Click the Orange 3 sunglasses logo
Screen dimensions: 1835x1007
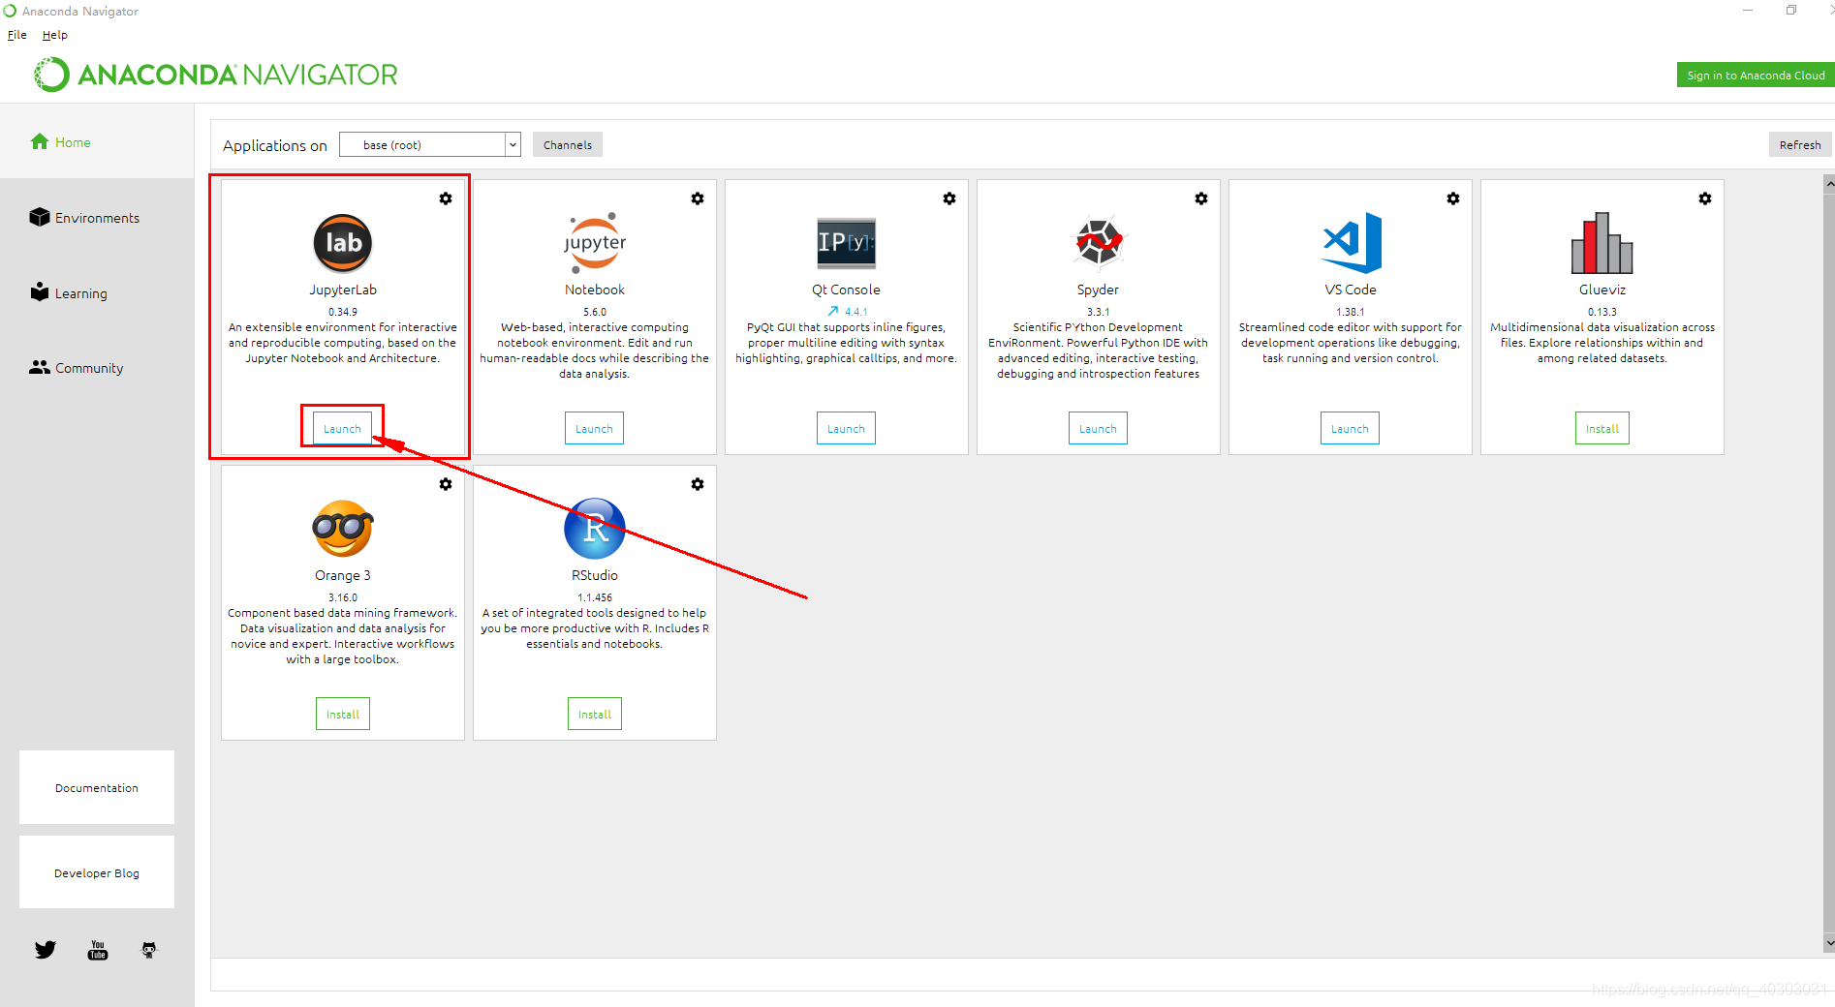click(x=343, y=529)
